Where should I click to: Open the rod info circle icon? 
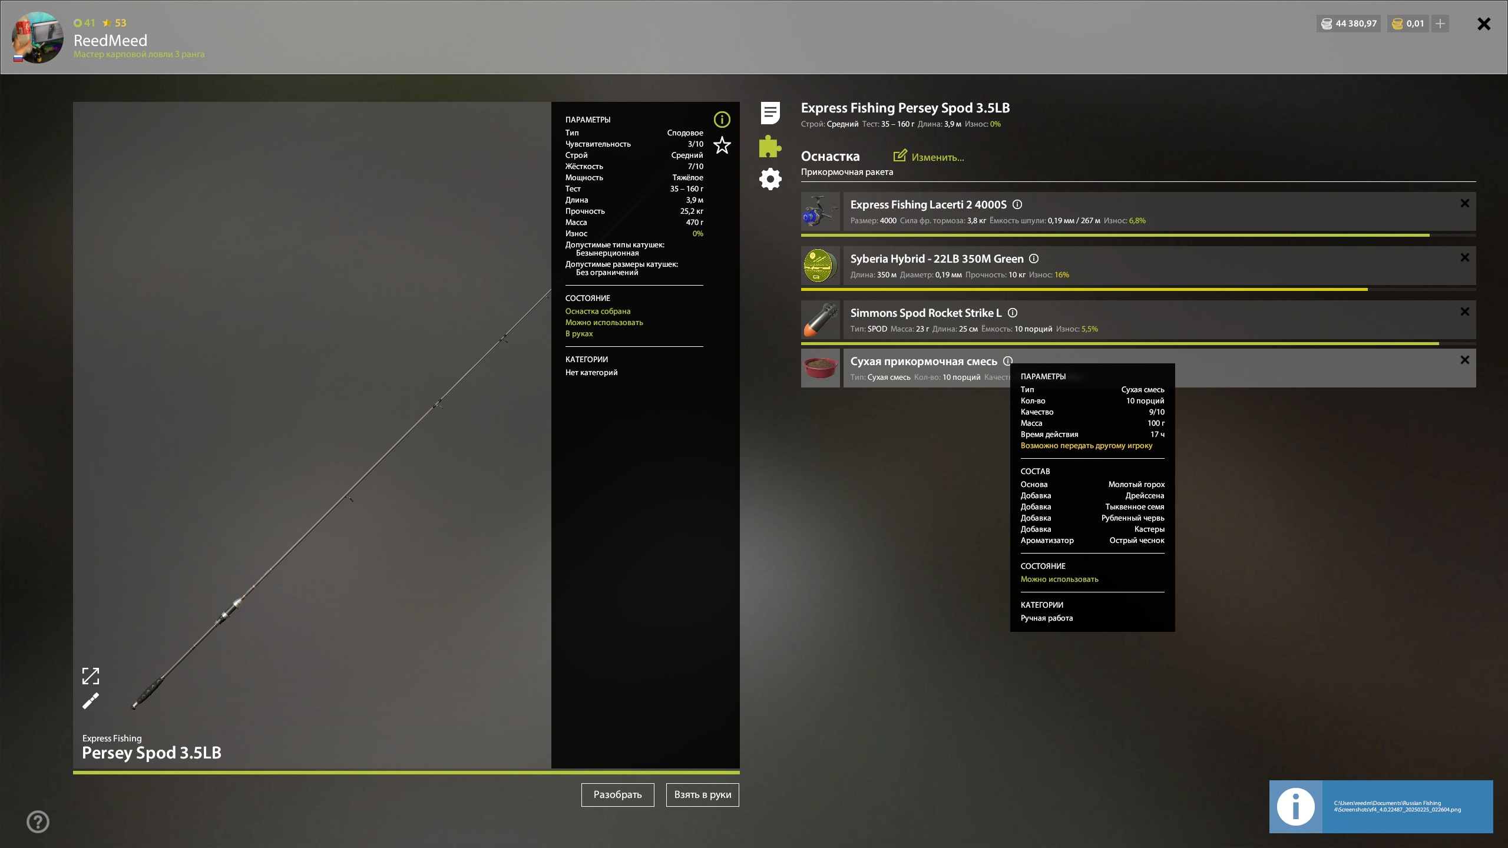point(722,120)
